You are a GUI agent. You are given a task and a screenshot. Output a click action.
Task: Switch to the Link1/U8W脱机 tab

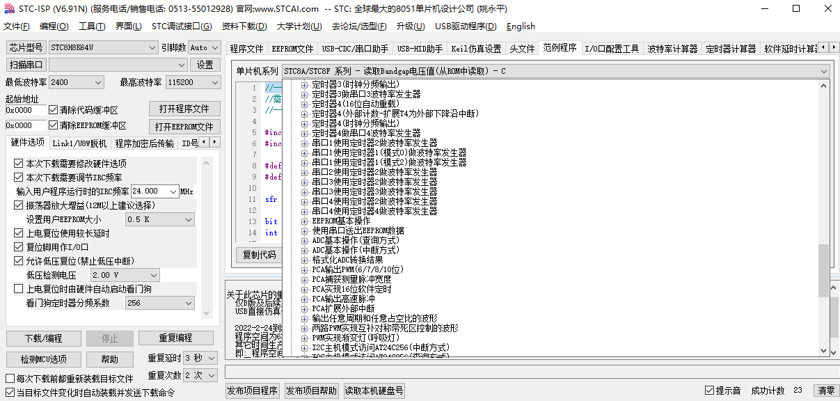(80, 143)
